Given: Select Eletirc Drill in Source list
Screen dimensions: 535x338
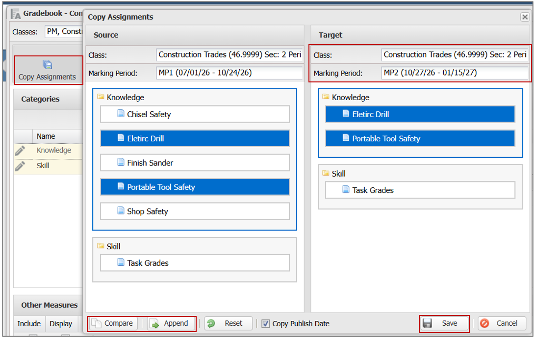Looking at the screenshot, I should coord(195,138).
